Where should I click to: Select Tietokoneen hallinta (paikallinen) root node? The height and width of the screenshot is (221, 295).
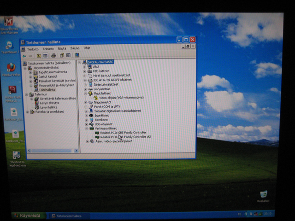click(49, 63)
